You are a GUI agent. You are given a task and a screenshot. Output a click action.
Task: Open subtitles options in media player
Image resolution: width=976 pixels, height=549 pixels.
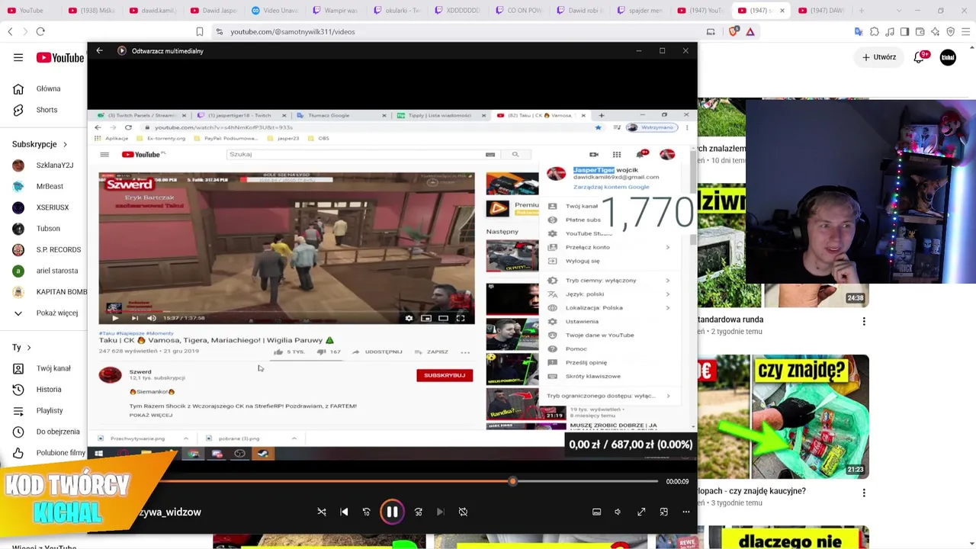pyautogui.click(x=596, y=512)
